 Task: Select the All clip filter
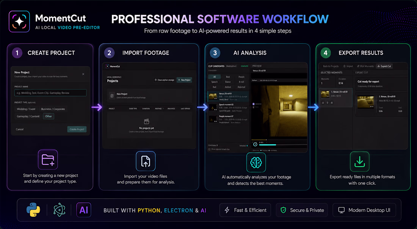point(214,77)
